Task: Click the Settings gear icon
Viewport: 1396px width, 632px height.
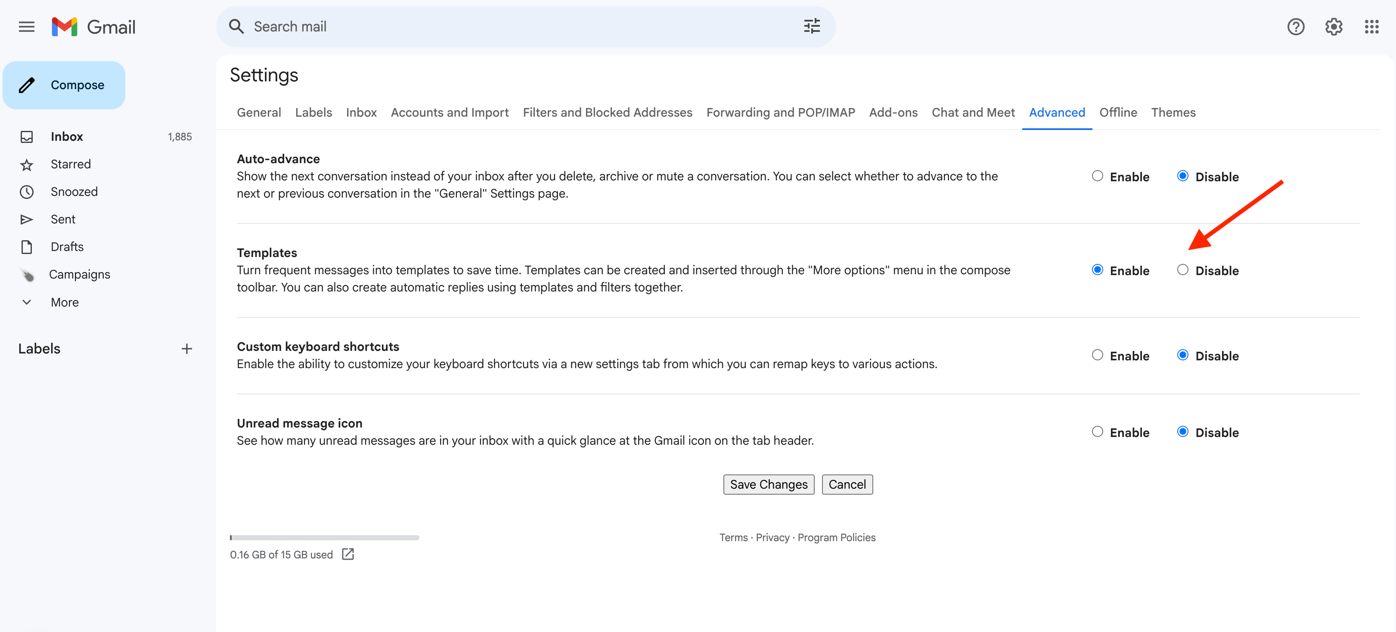Action: (x=1333, y=27)
